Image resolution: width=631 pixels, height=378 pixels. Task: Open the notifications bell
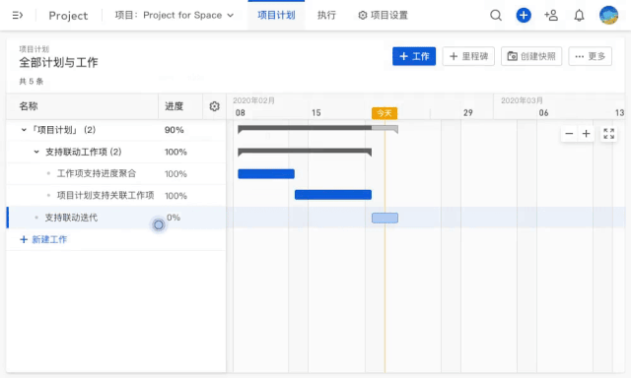tap(579, 16)
